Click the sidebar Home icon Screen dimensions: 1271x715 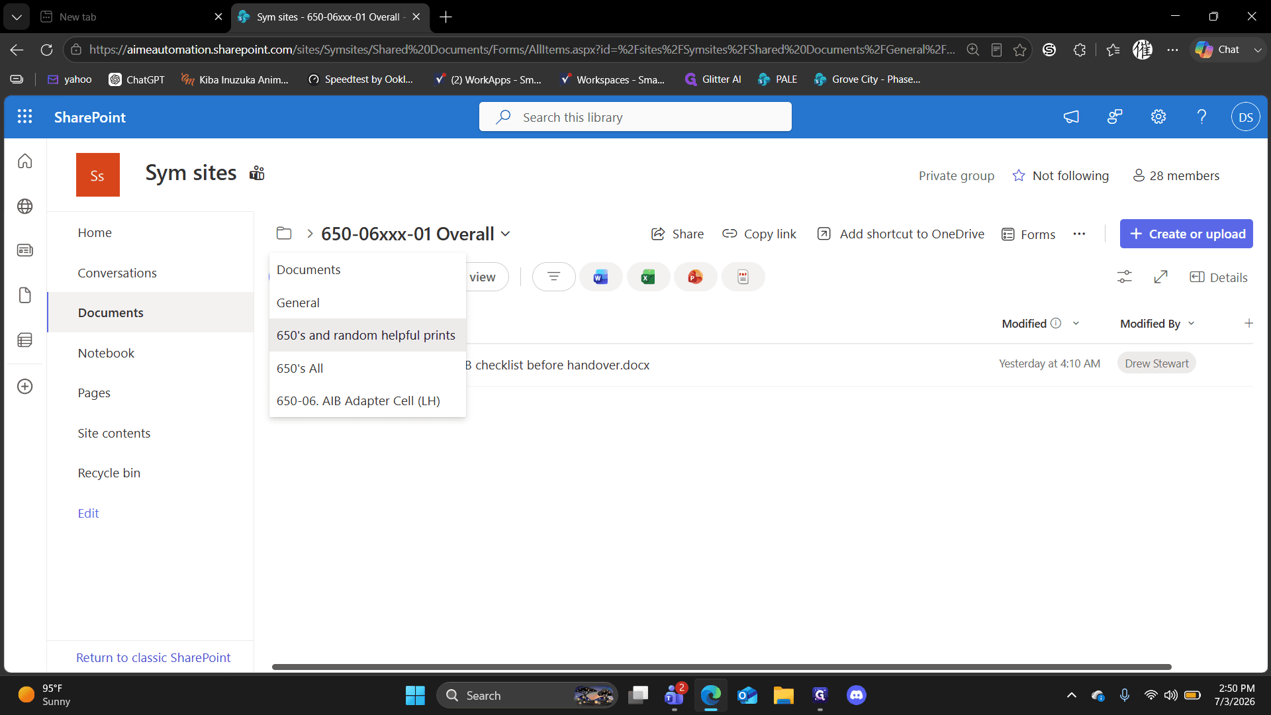click(25, 161)
